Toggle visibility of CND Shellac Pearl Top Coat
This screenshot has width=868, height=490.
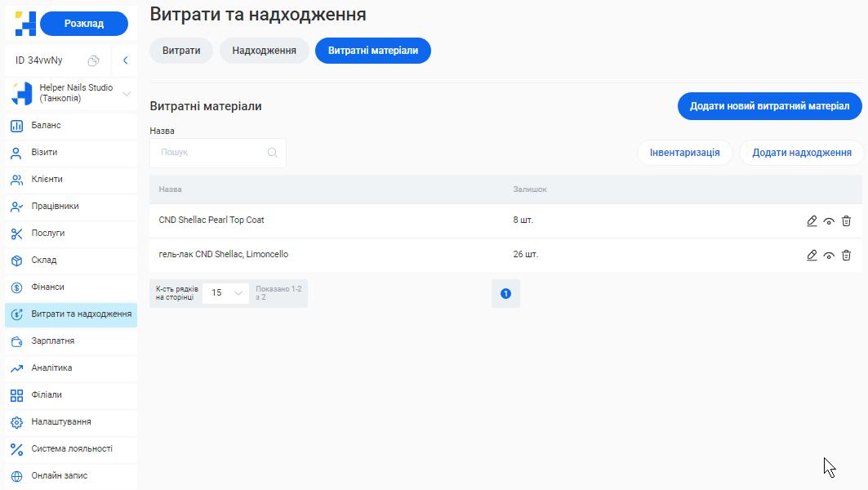click(x=829, y=220)
